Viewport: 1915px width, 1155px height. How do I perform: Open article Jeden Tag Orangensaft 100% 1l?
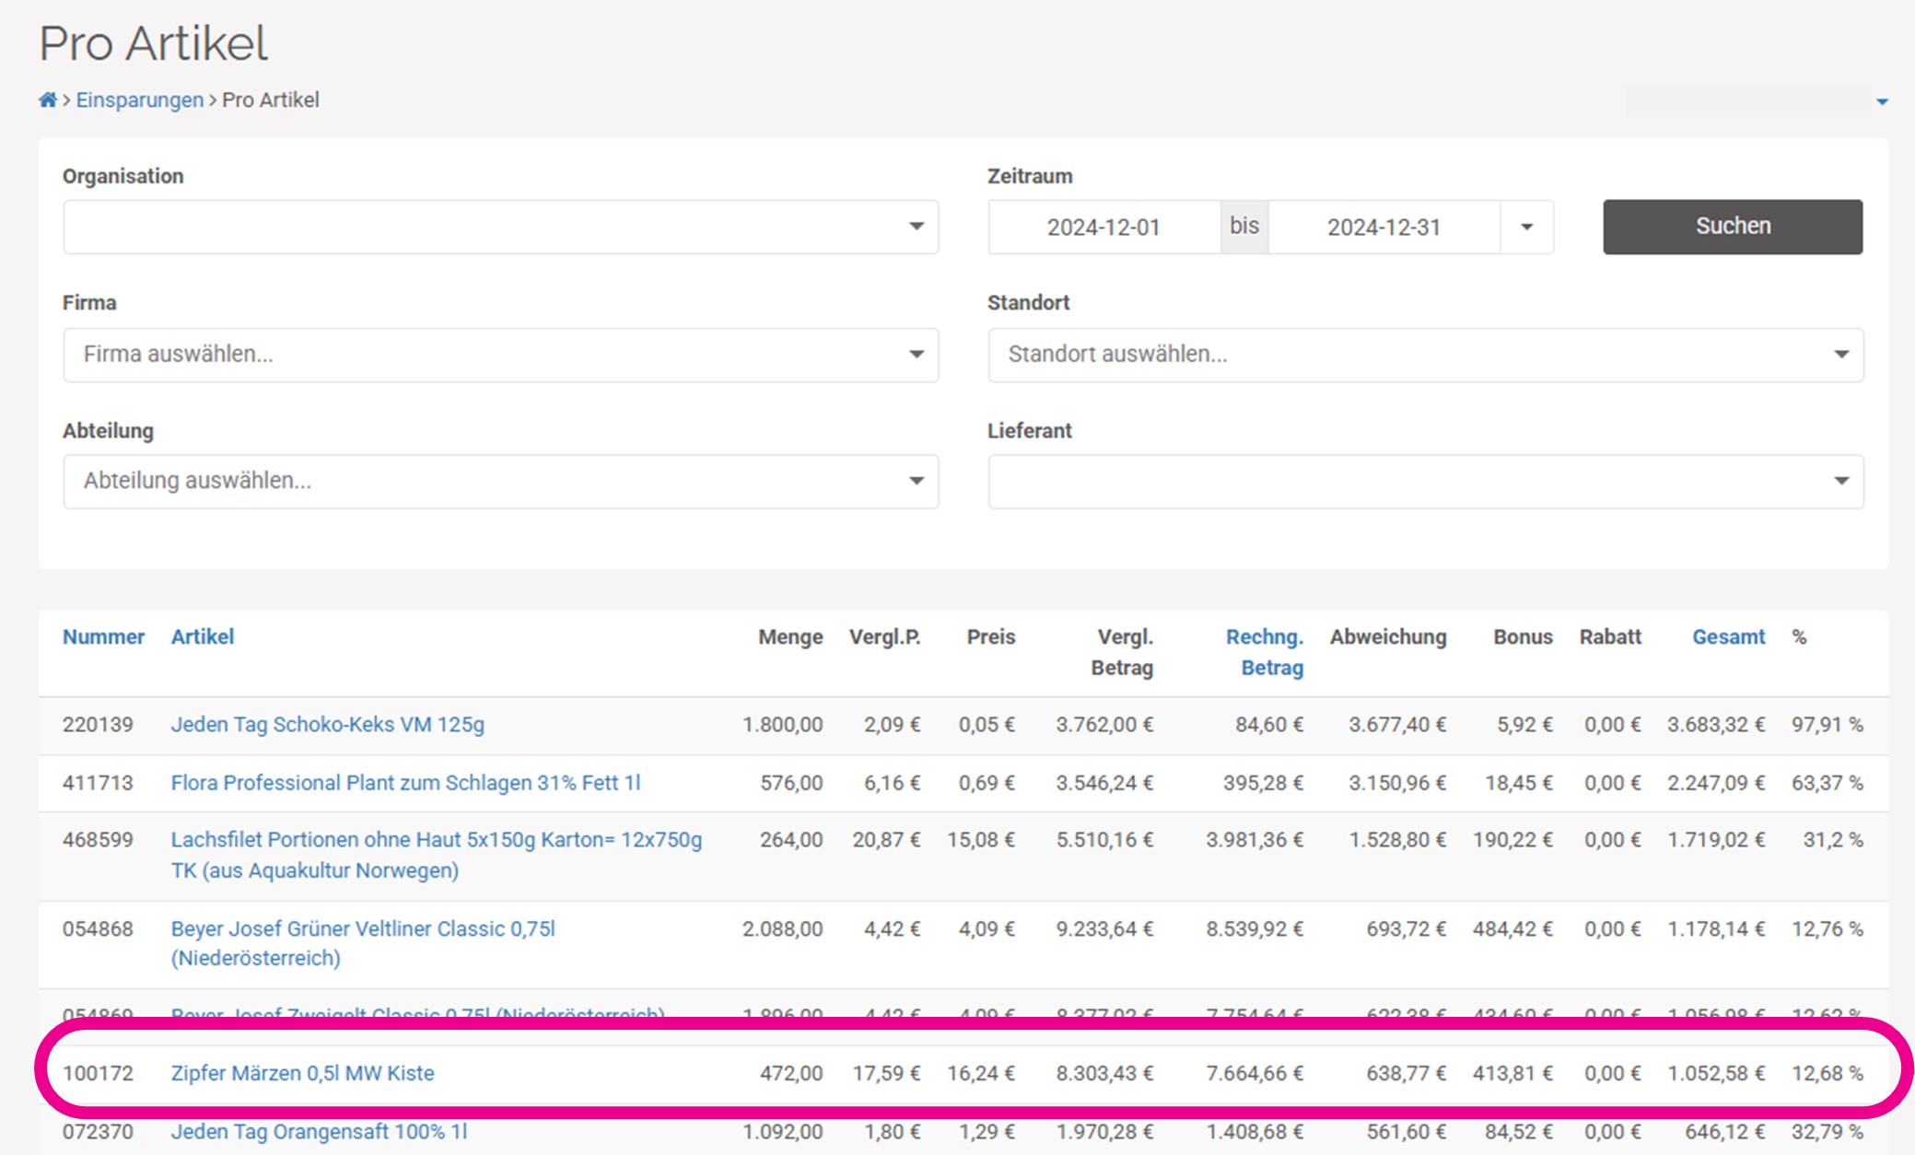tap(319, 1131)
